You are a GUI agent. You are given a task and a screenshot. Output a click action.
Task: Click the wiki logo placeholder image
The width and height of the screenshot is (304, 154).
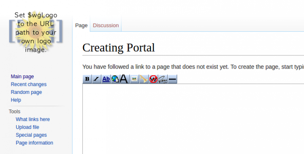[36, 32]
